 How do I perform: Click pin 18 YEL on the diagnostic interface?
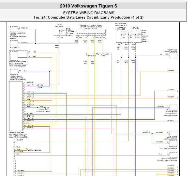point(27,123)
